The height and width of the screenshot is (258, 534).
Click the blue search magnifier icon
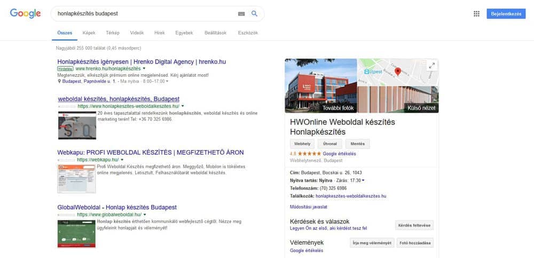[x=254, y=13]
